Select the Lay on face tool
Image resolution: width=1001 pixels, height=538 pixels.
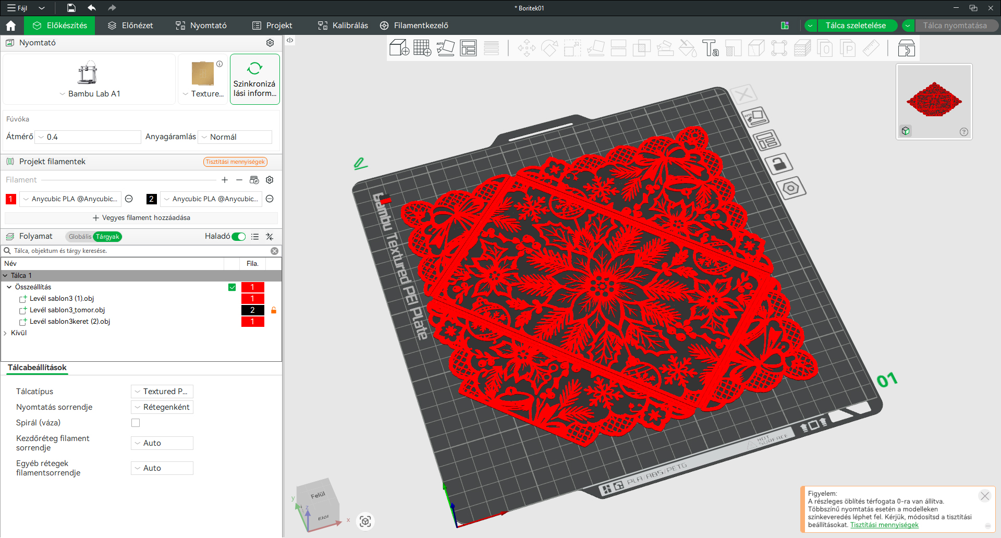click(x=595, y=48)
